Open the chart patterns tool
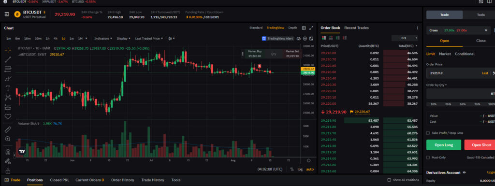The width and height of the screenshot is (495, 186). (x=8, y=98)
